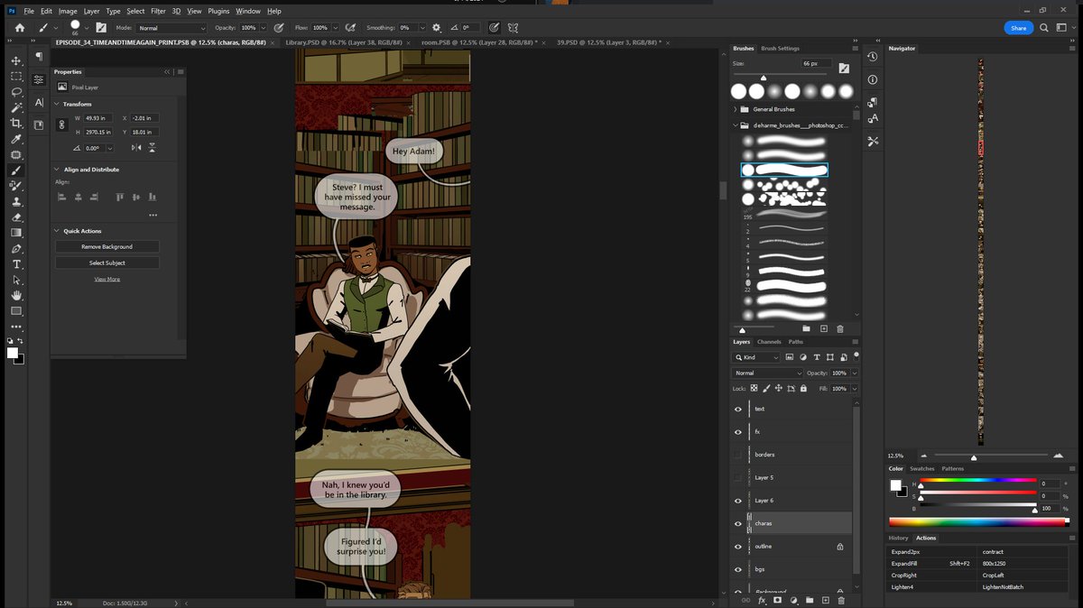Flip horizontal in Properties Transform
This screenshot has height=608, width=1083.
pos(137,148)
